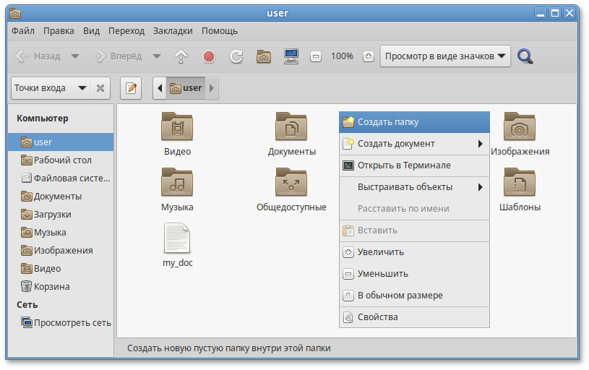The image size is (589, 370).
Task: Open Home folder via toolbar icon
Action: [x=264, y=56]
